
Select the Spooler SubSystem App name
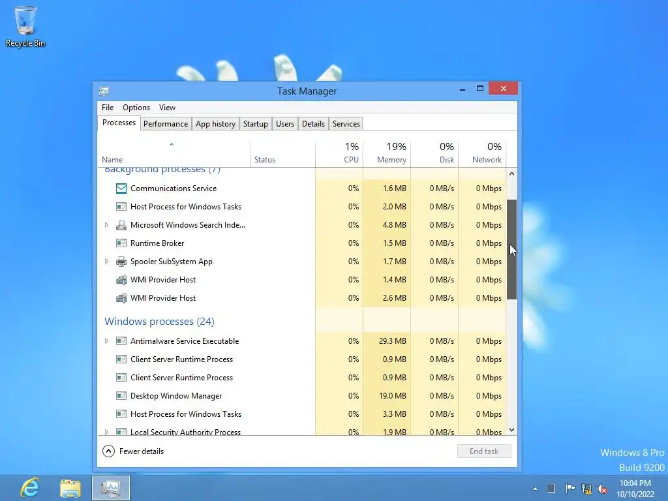(x=172, y=262)
